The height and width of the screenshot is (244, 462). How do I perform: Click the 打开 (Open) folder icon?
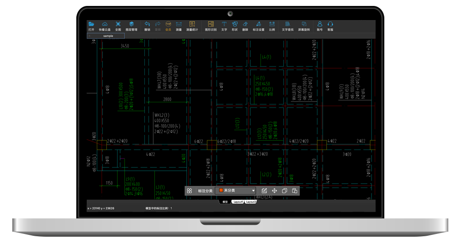[x=91, y=24]
